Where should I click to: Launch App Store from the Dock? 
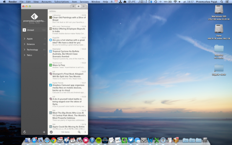[x=34, y=140]
